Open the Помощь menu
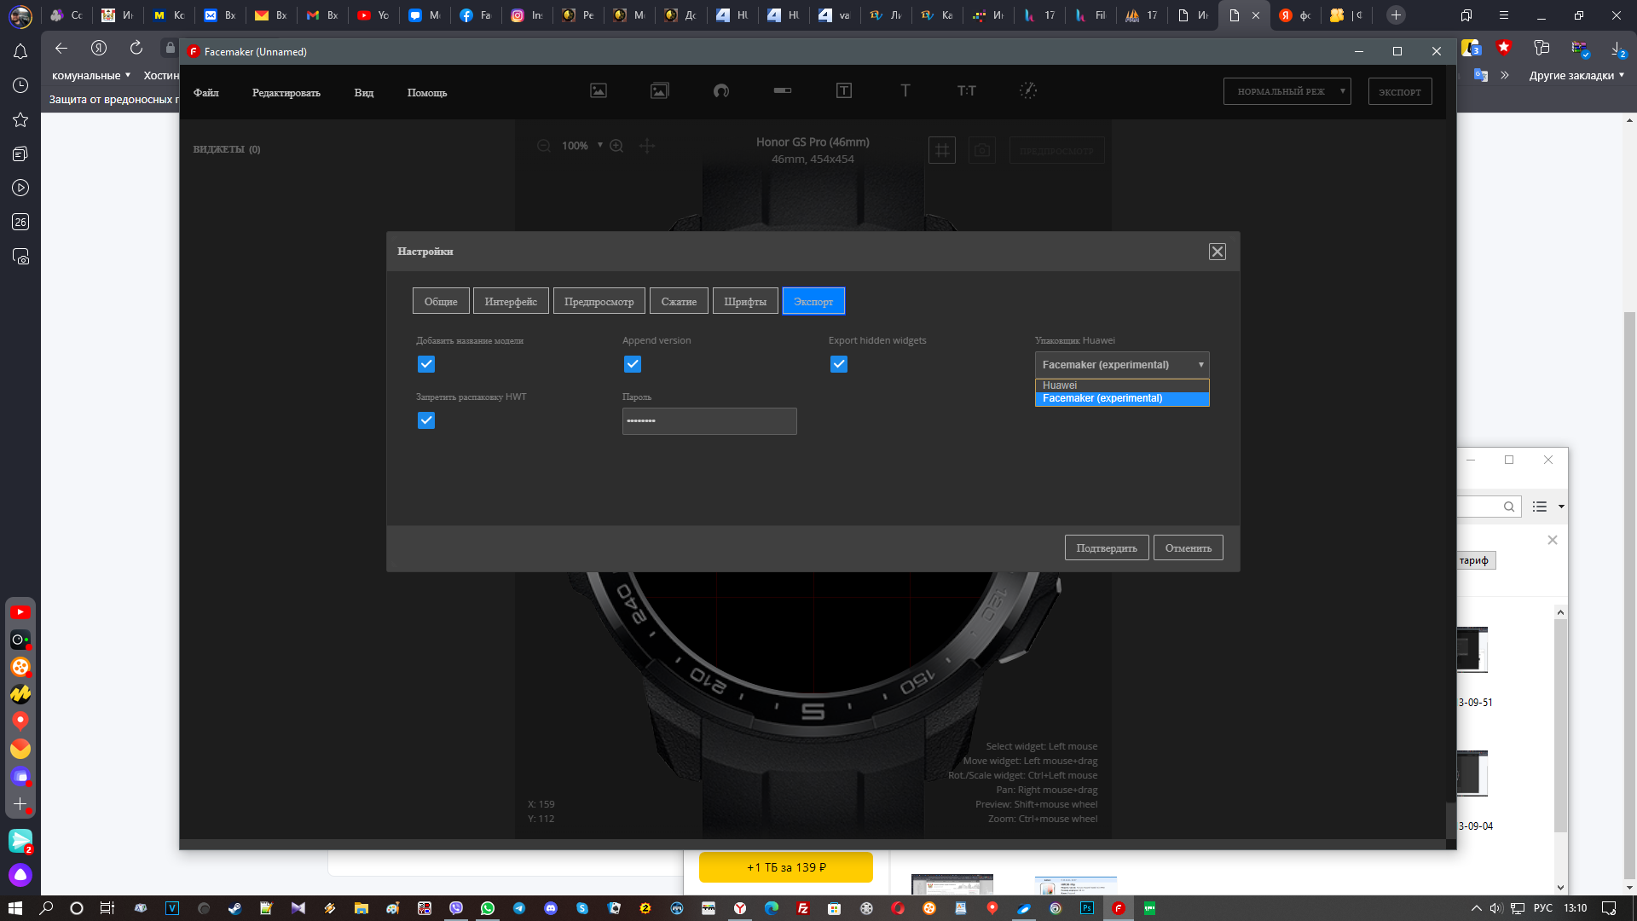1637x921 pixels. 427,92
